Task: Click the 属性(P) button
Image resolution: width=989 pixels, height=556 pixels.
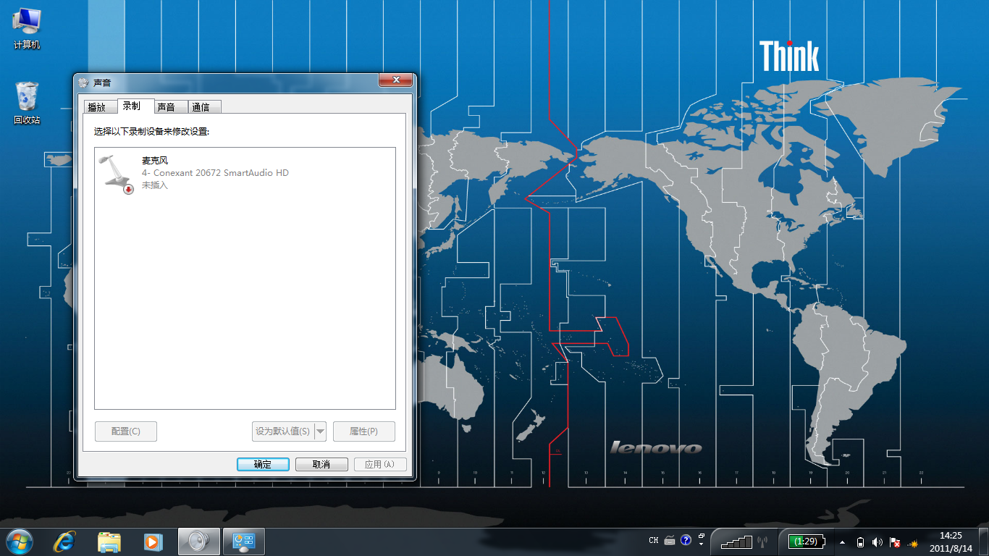Action: point(364,431)
